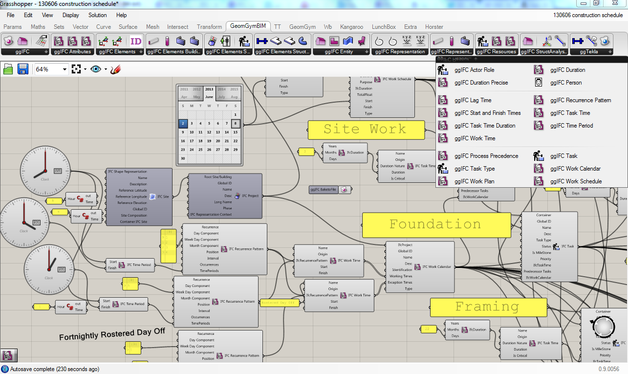This screenshot has width=628, height=374.
Task: Select the red sketch pen tool
Action: tap(115, 69)
